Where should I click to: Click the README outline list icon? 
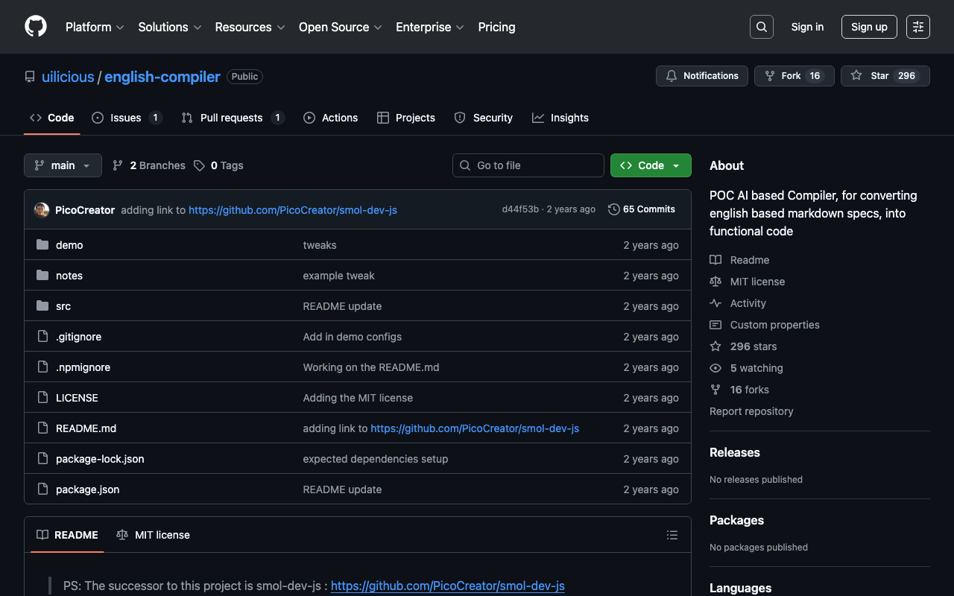tap(672, 535)
